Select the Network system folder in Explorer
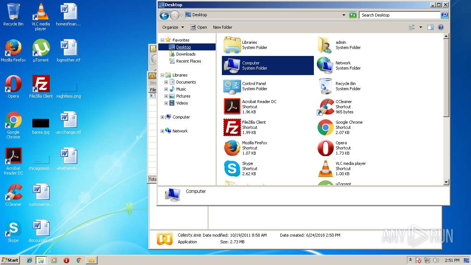The image size is (471, 265). click(x=361, y=66)
